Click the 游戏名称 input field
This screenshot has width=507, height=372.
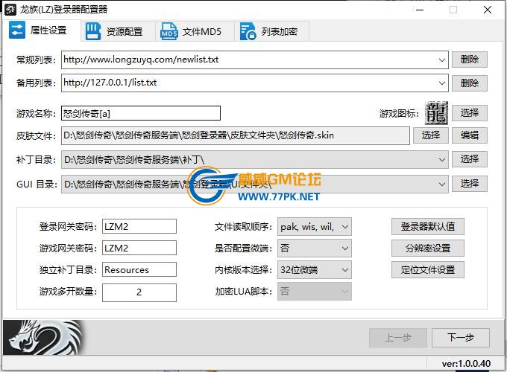(141, 113)
